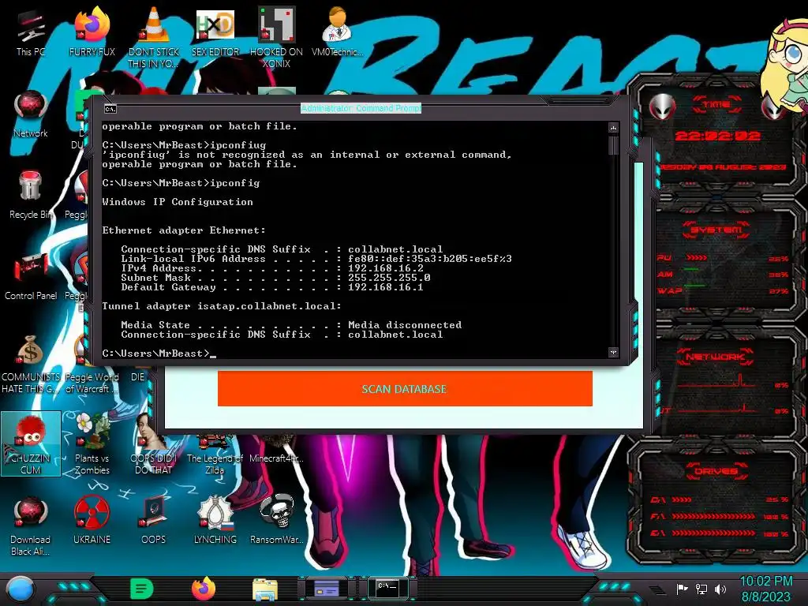Open the network tray icon

pos(701,589)
